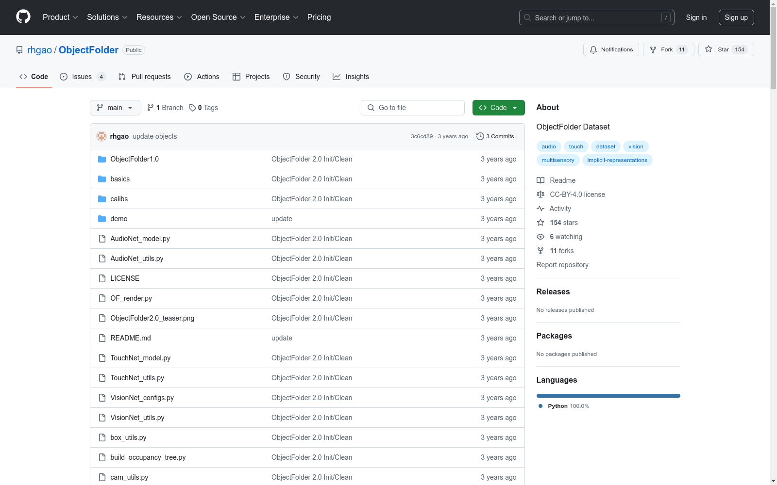The height and width of the screenshot is (485, 777).
Task: Click the repository icon before rhgao
Action: click(x=19, y=50)
